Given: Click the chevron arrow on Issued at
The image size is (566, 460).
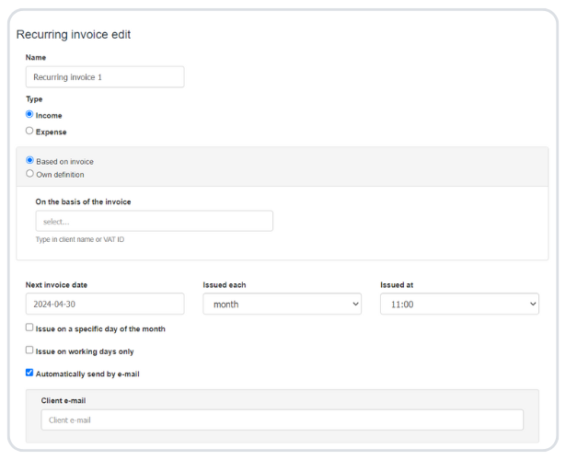Looking at the screenshot, I should click(532, 304).
